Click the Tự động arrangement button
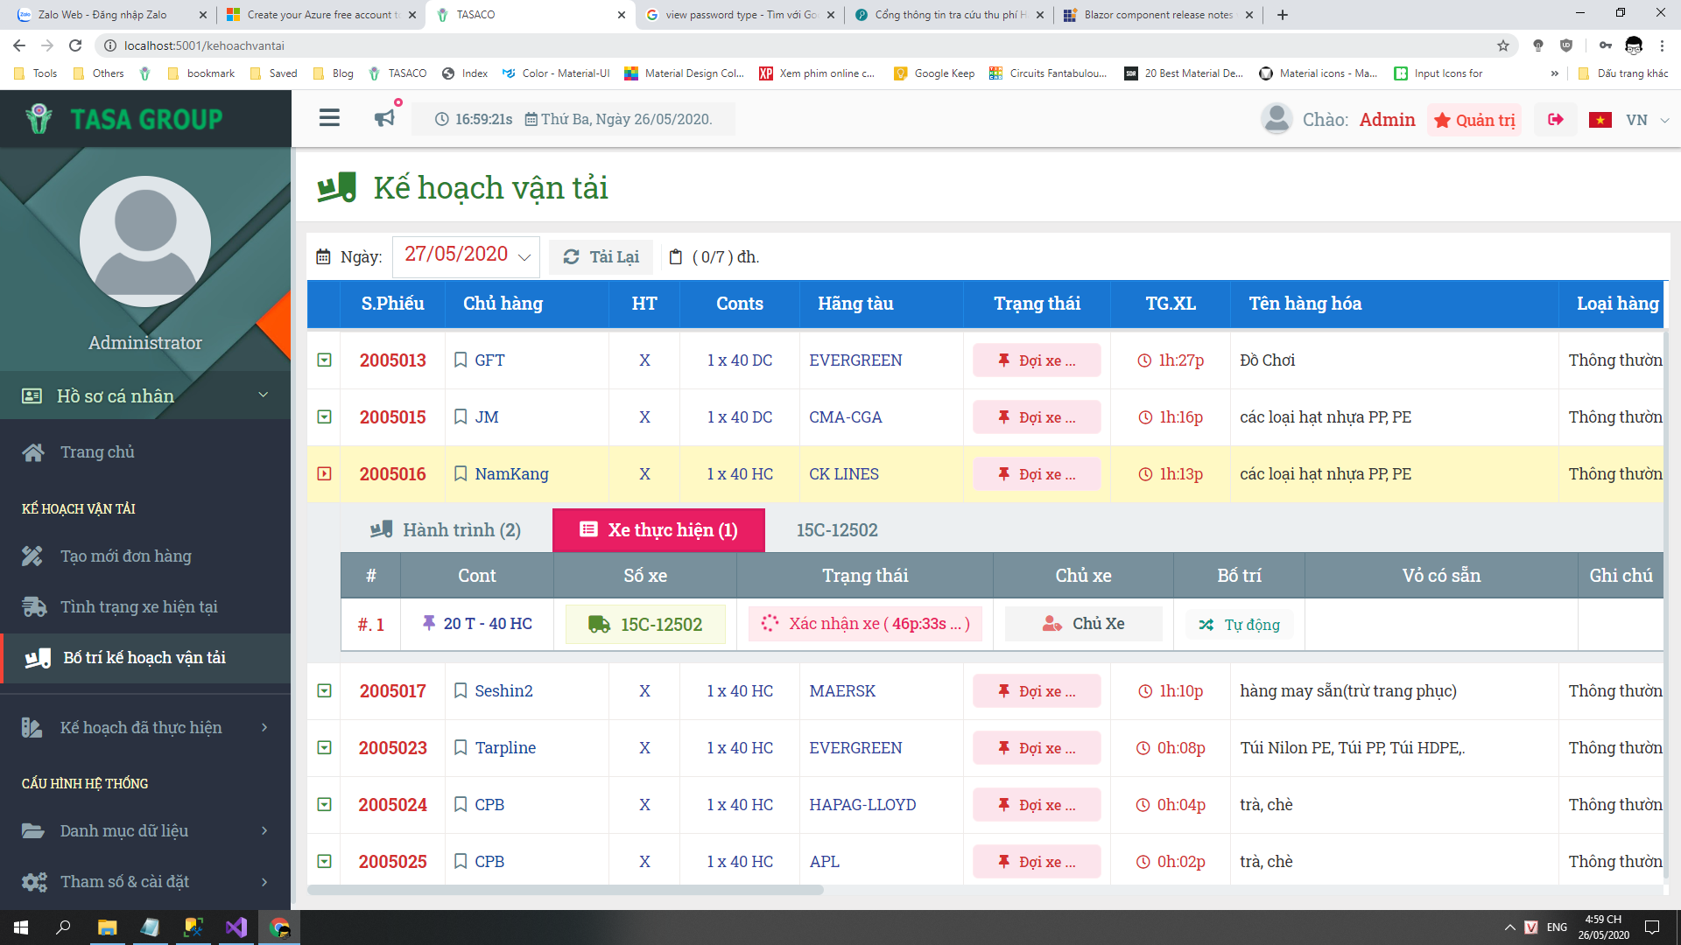The image size is (1681, 945). click(1239, 625)
